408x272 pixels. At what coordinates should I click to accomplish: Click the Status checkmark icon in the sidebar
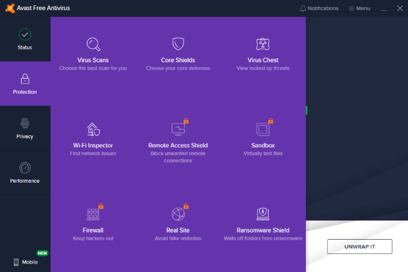tap(25, 35)
